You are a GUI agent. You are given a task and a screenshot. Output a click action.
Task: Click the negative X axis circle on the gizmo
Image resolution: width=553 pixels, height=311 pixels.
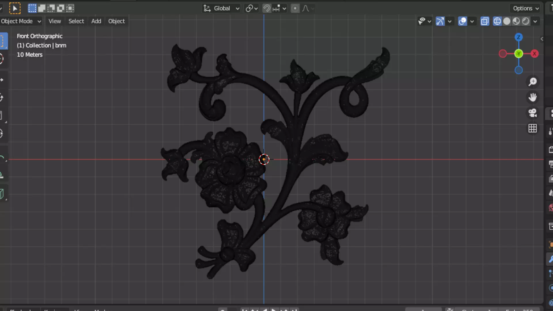[503, 54]
